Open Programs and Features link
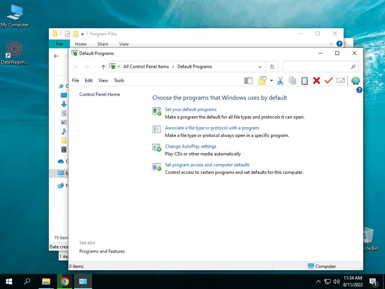Viewport: 385px width, 289px height. [102, 251]
